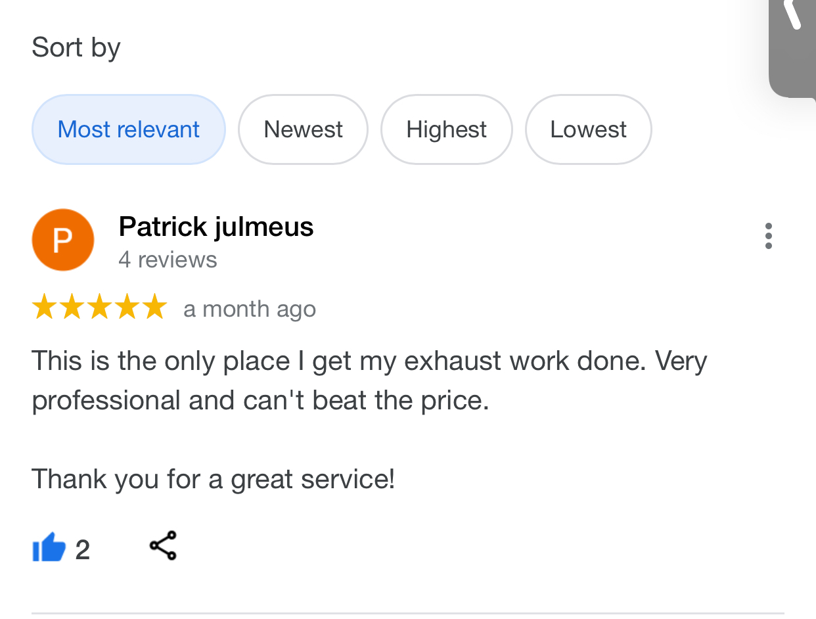Image resolution: width=816 pixels, height=619 pixels.
Task: Click the gray handle in the top-right corner
Action: pos(794,46)
